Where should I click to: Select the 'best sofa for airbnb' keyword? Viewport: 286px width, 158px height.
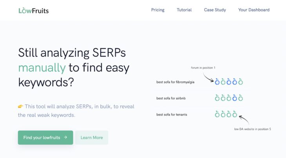tap(171, 98)
